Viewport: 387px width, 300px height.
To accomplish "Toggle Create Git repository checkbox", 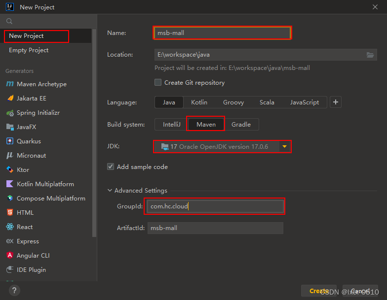I will pyautogui.click(x=158, y=82).
